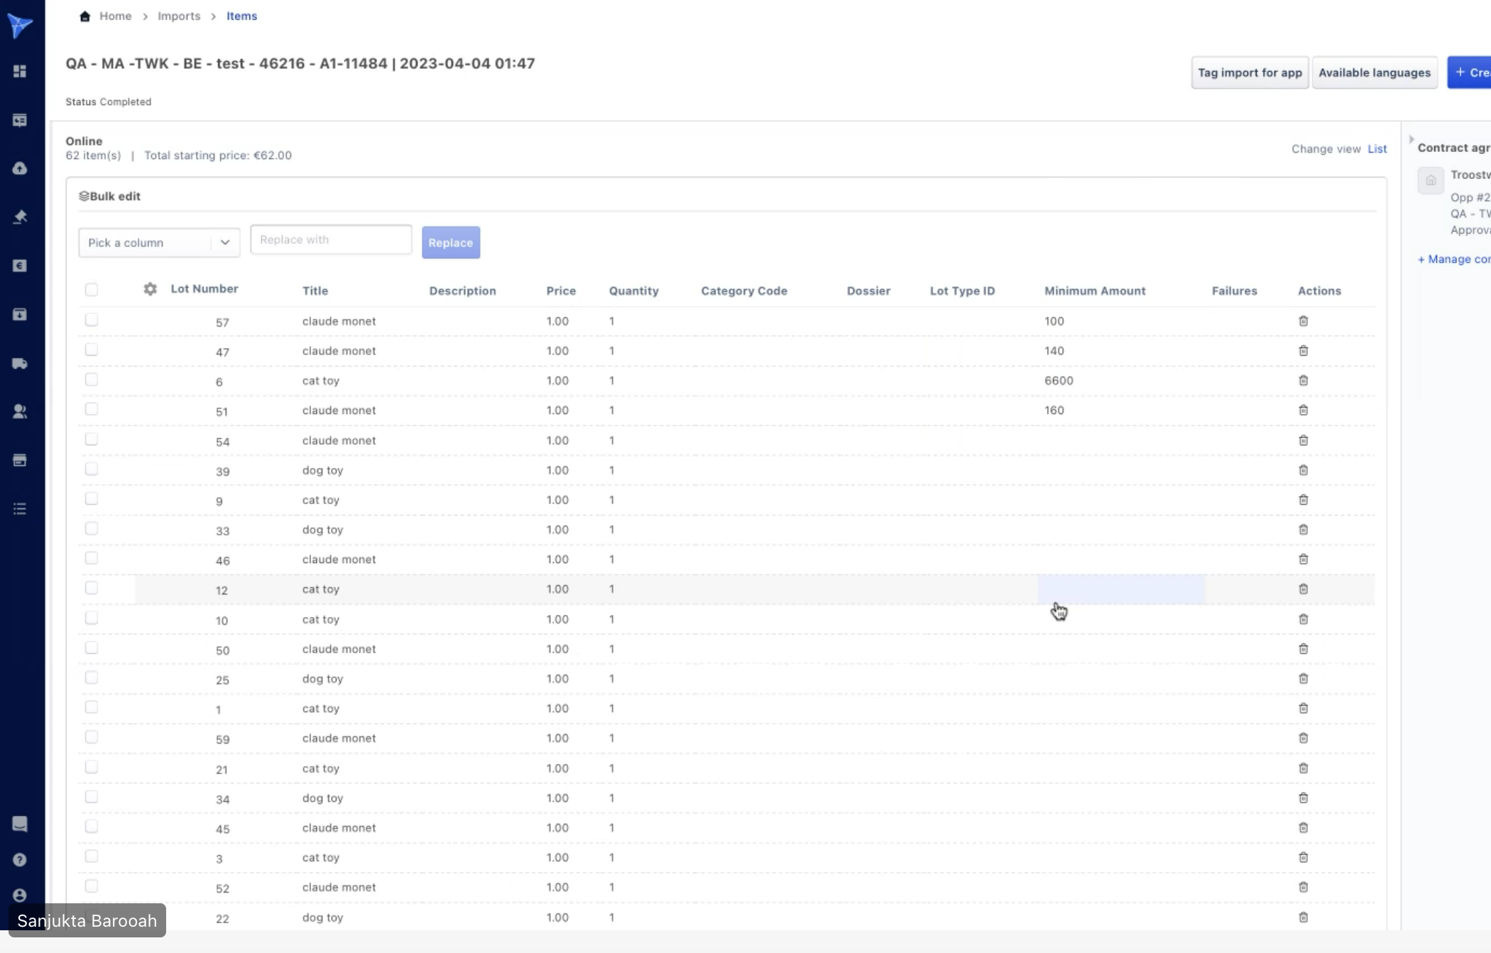Viewport: 1491px width, 953px height.
Task: Open table column settings gear
Action: coord(150,289)
